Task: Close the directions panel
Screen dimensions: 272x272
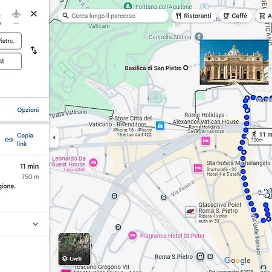Action: (34, 14)
